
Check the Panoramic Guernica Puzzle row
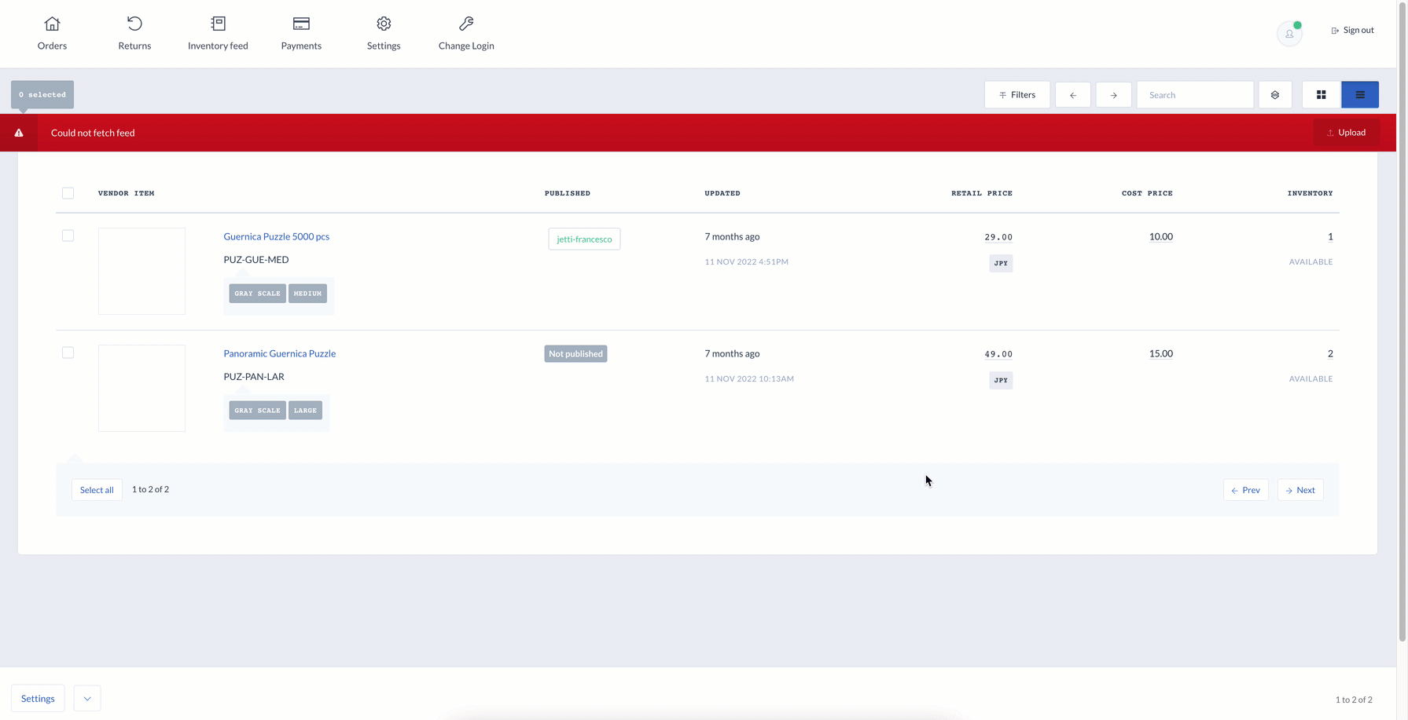tap(68, 353)
